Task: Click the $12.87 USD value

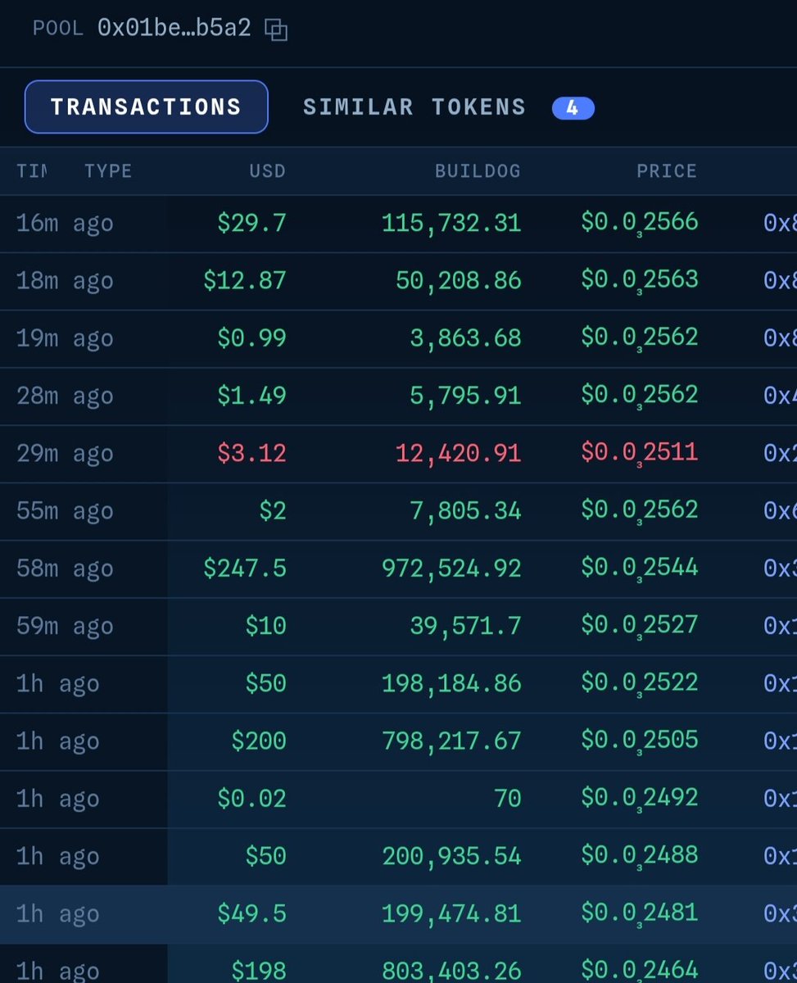Action: (245, 281)
